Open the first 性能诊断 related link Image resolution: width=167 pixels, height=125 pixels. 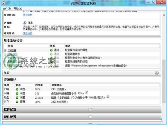[x=28, y=15]
